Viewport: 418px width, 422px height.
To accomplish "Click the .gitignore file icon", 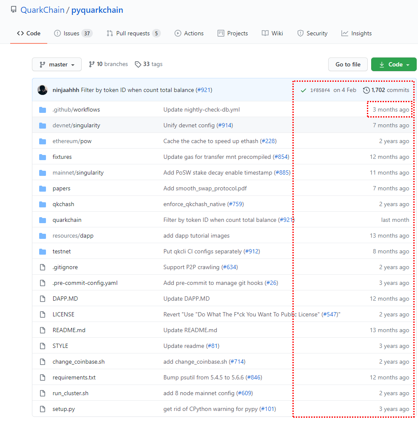I will click(43, 267).
